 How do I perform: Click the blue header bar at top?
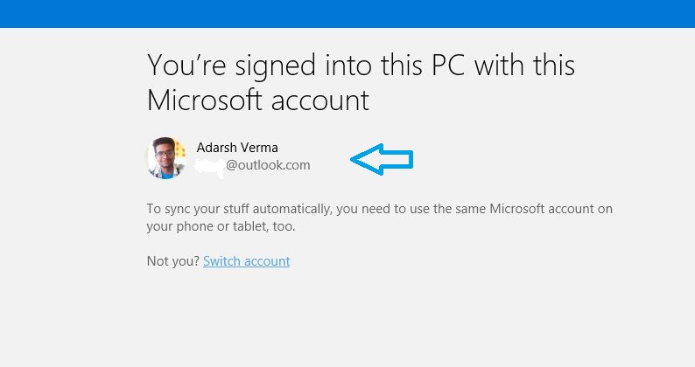[347, 14]
